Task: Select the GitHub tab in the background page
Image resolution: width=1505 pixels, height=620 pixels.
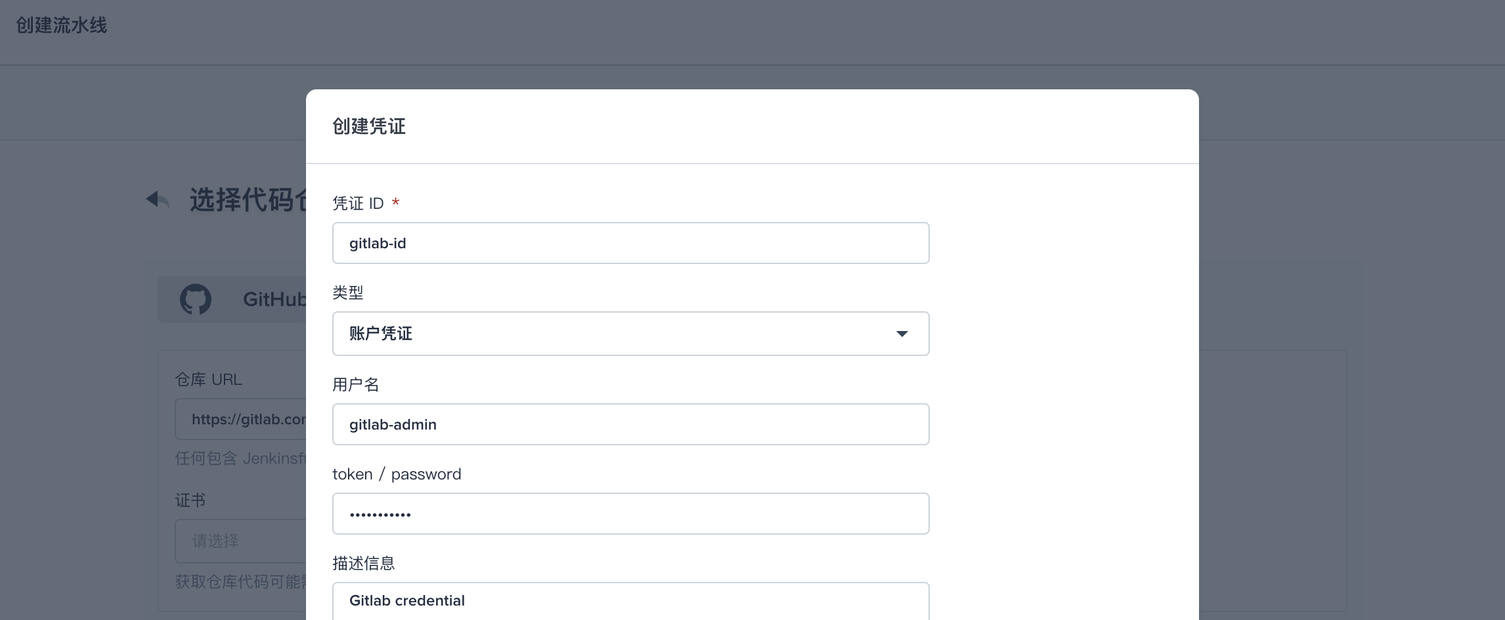Action: (232, 299)
